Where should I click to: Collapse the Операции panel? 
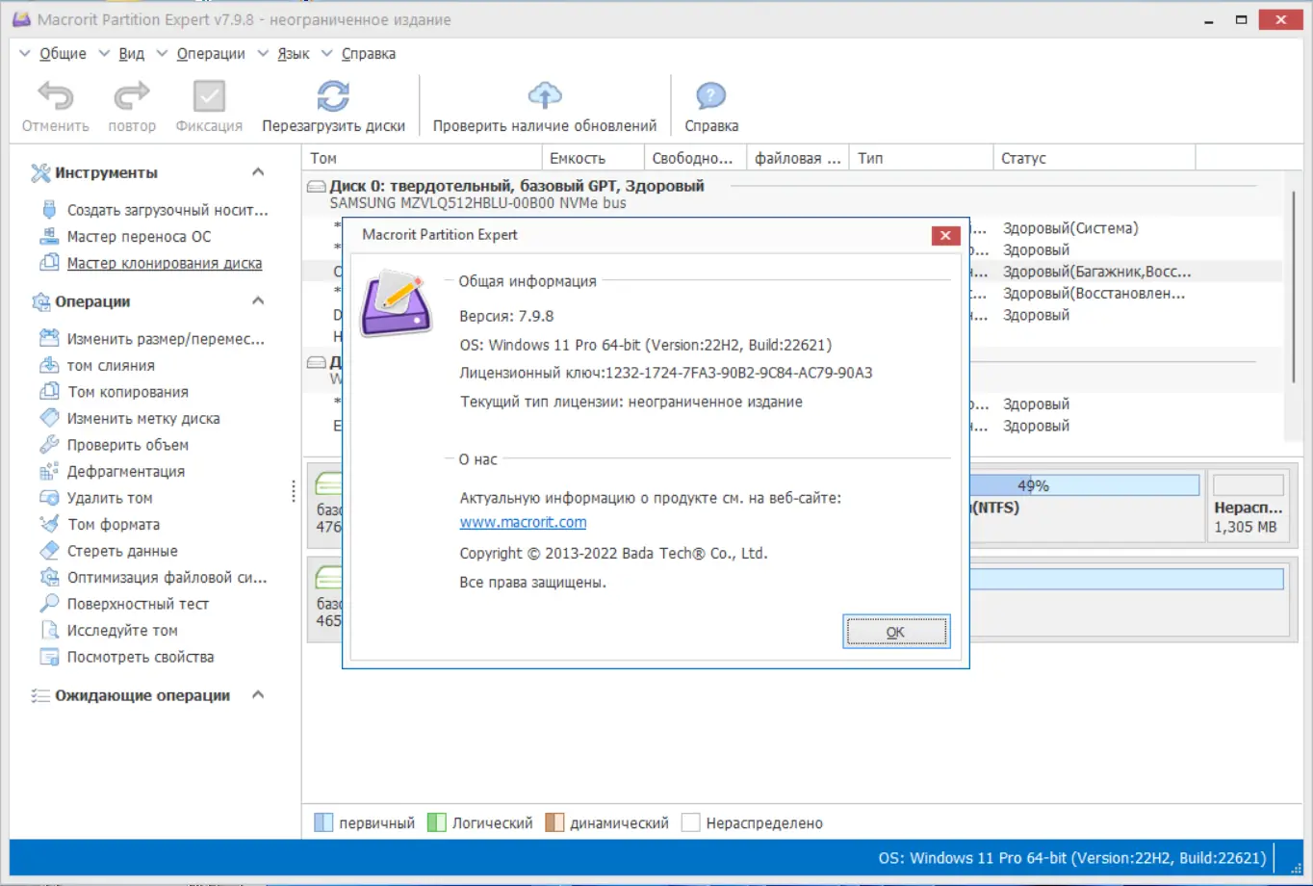[258, 300]
